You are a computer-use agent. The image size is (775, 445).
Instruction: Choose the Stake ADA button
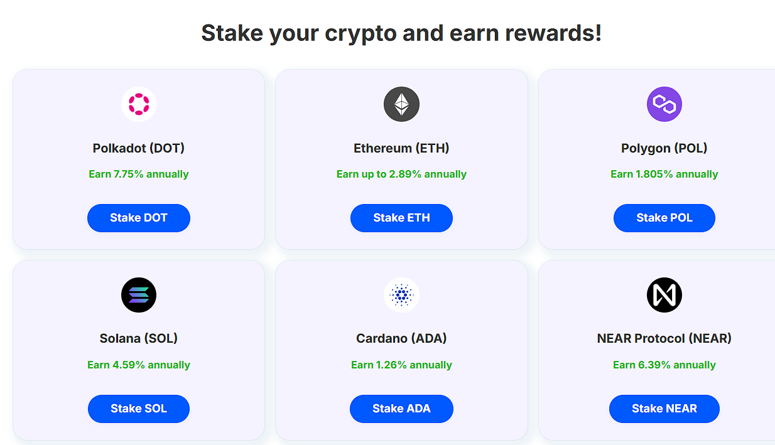click(401, 409)
